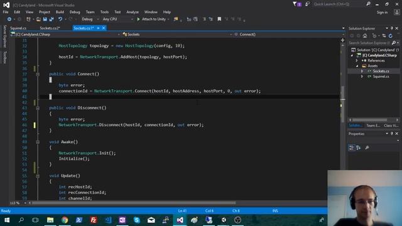
Task: Expand the Squirrel.cs tree node
Action: coord(362,77)
